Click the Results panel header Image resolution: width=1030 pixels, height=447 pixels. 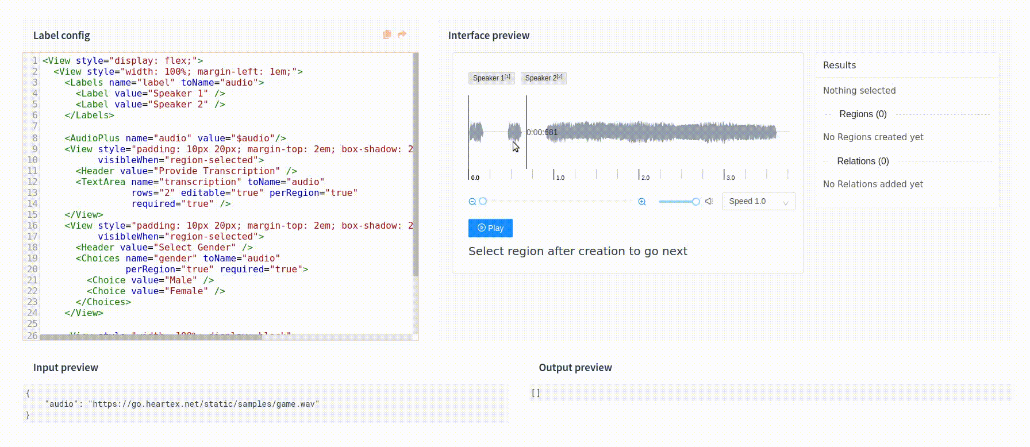tap(839, 65)
